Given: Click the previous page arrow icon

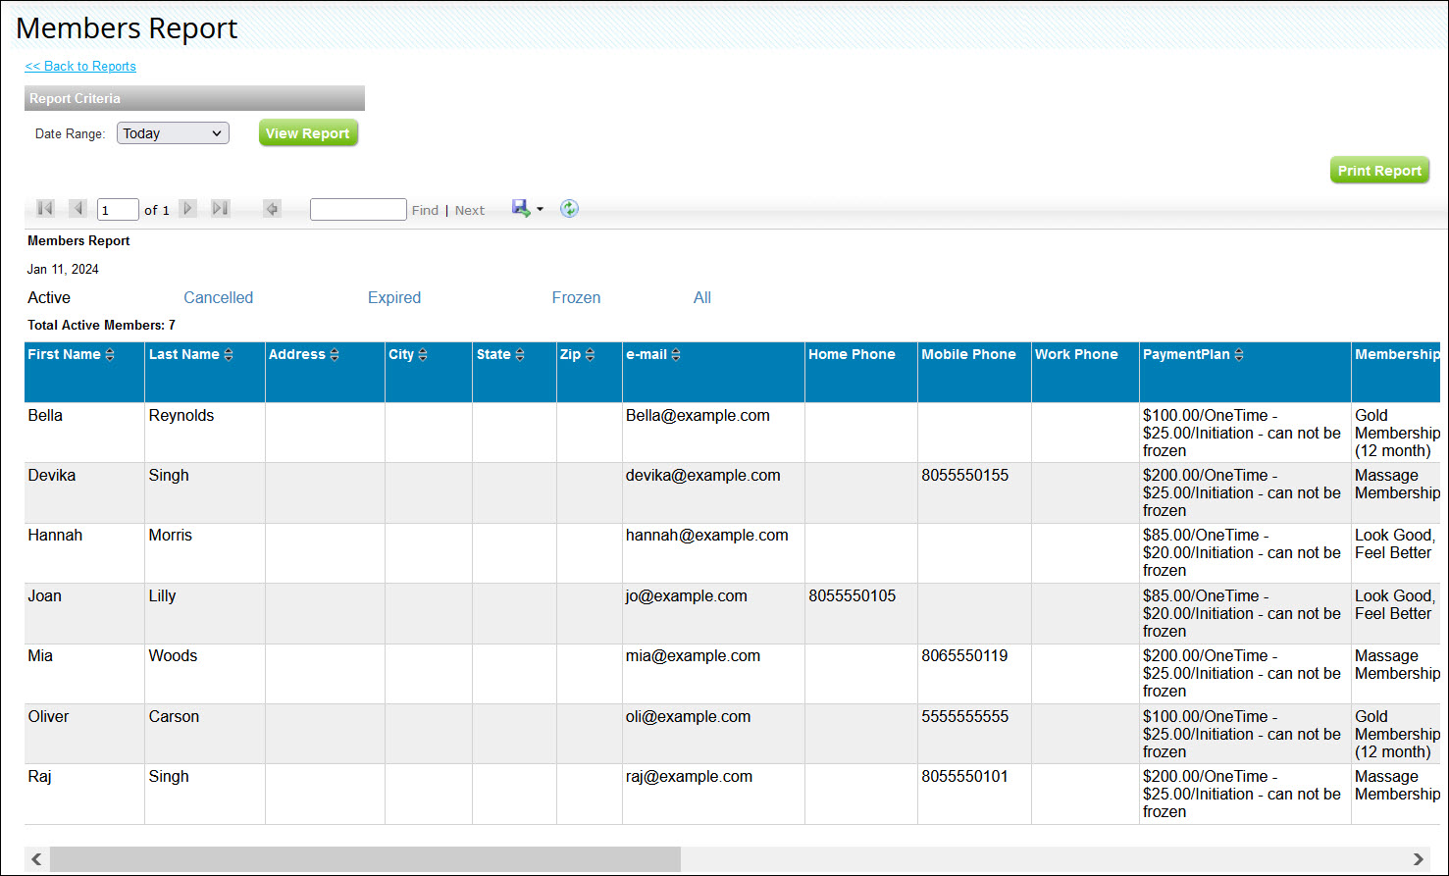Looking at the screenshot, I should (78, 209).
